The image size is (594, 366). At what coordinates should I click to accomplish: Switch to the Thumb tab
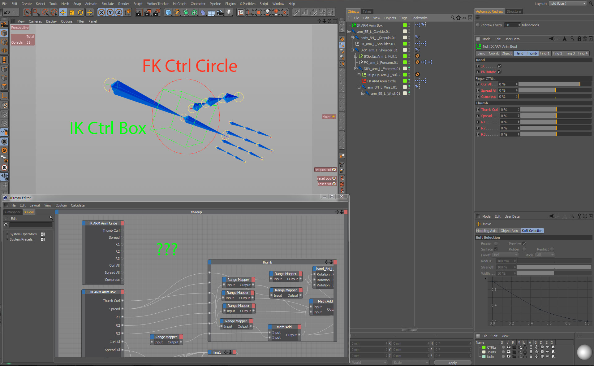tap(532, 53)
